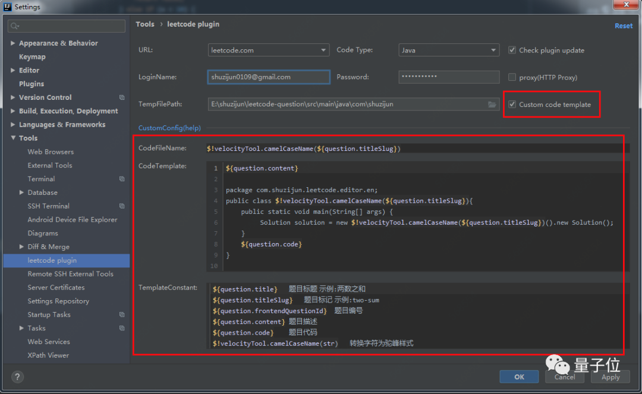Image resolution: width=642 pixels, height=394 pixels.
Task: Open the Code Type dropdown showing Java
Action: (449, 51)
